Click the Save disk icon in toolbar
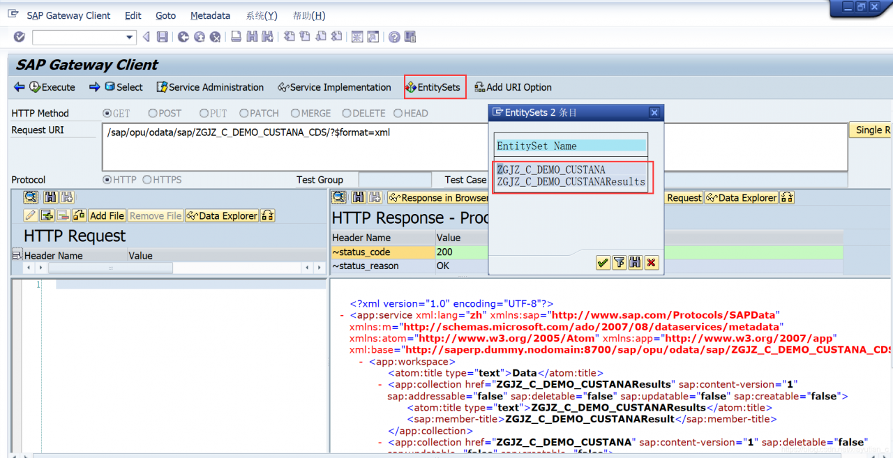 point(162,37)
